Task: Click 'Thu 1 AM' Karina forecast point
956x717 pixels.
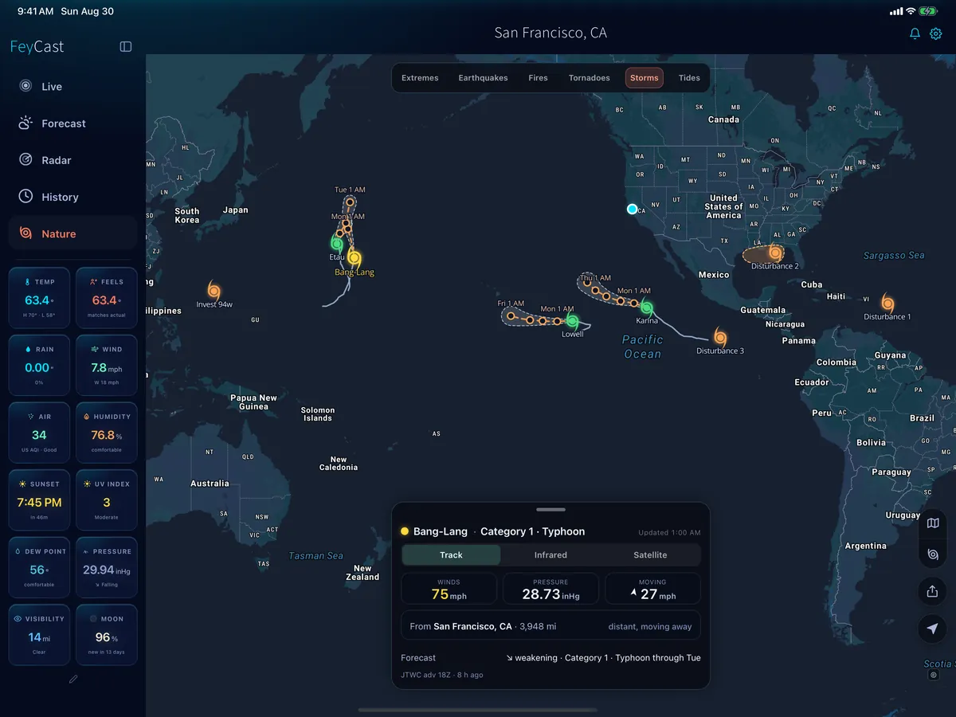Action: [587, 281]
